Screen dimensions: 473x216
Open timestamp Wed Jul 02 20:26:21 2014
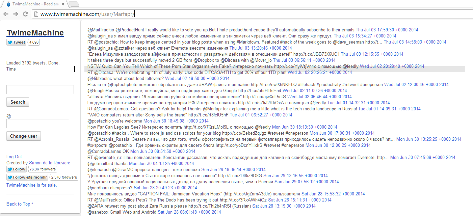click(320, 72)
